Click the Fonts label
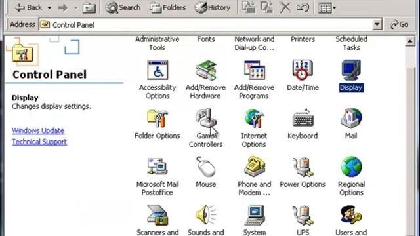This screenshot has height=236, width=420. (205, 39)
